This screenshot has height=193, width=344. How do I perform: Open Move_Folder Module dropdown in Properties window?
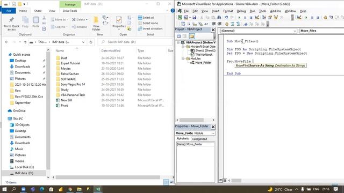213,133
